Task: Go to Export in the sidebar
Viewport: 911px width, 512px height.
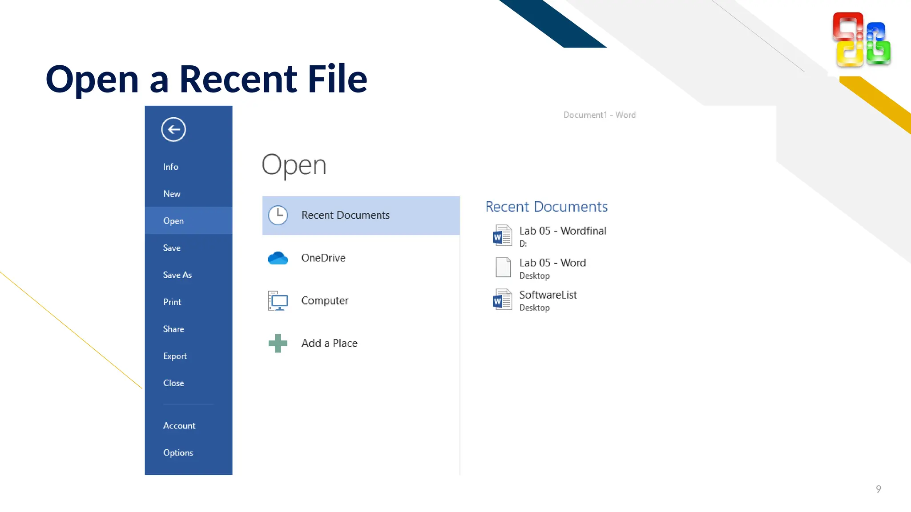Action: coord(175,356)
